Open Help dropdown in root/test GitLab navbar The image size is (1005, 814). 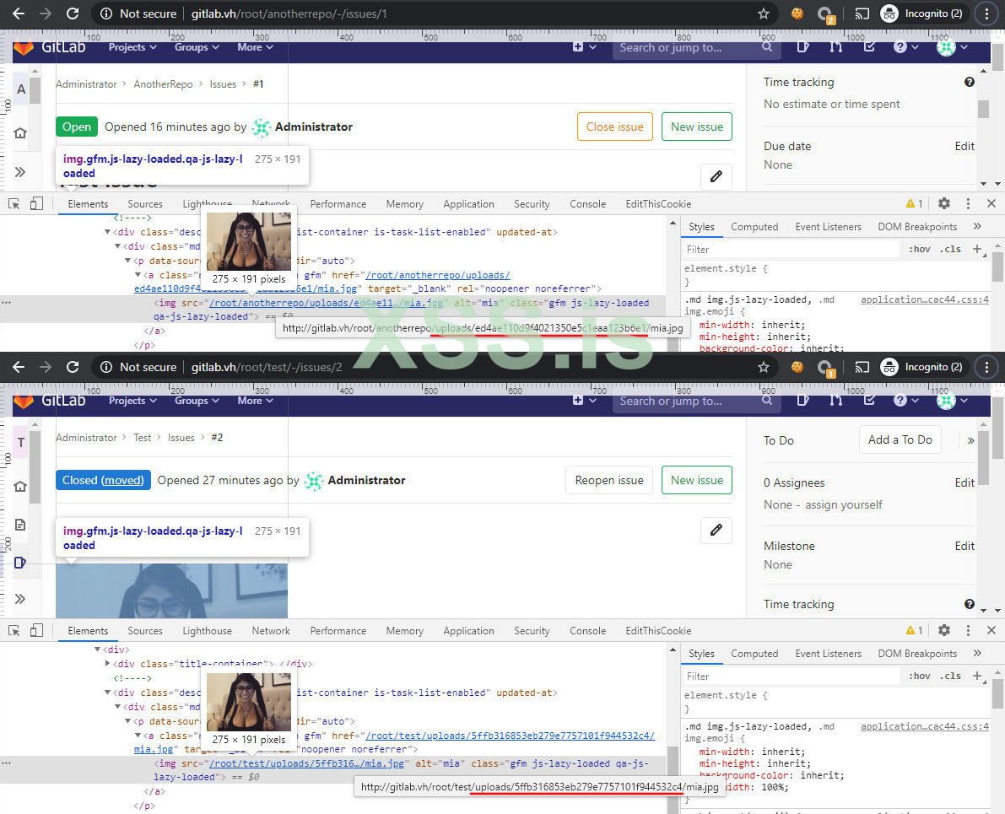click(x=906, y=401)
